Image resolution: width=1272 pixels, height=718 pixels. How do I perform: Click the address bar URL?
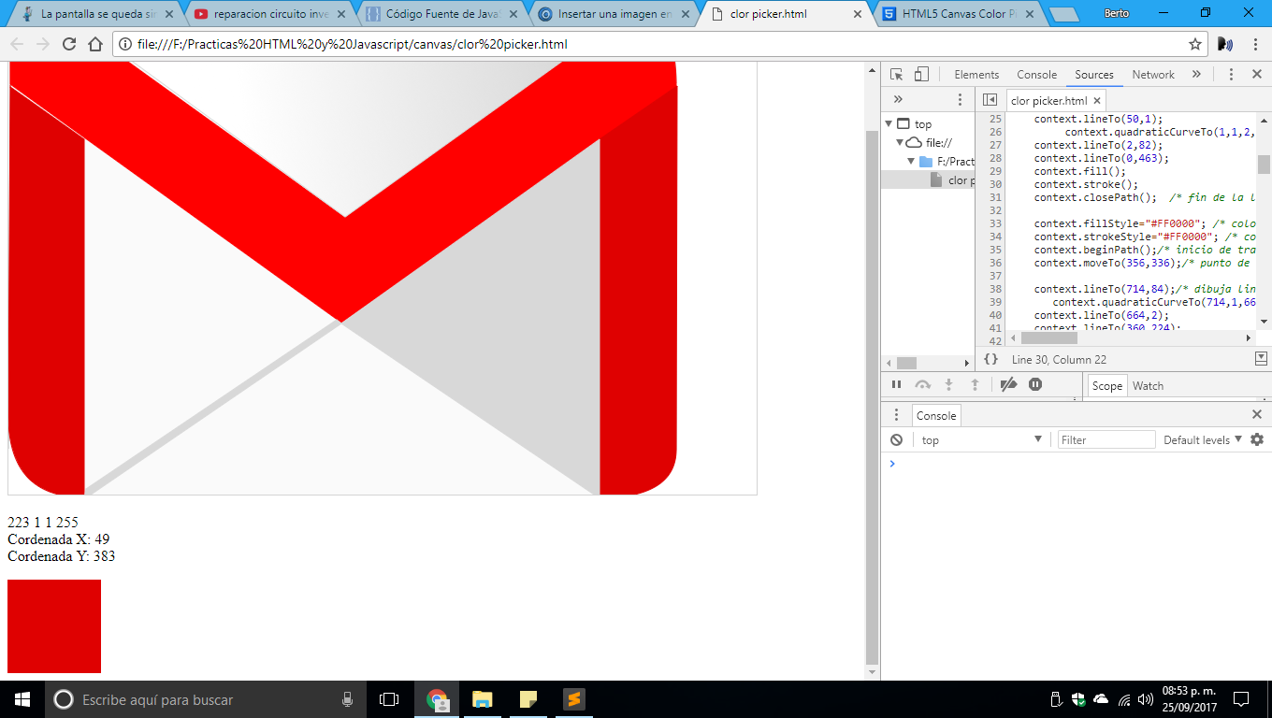[x=352, y=44]
